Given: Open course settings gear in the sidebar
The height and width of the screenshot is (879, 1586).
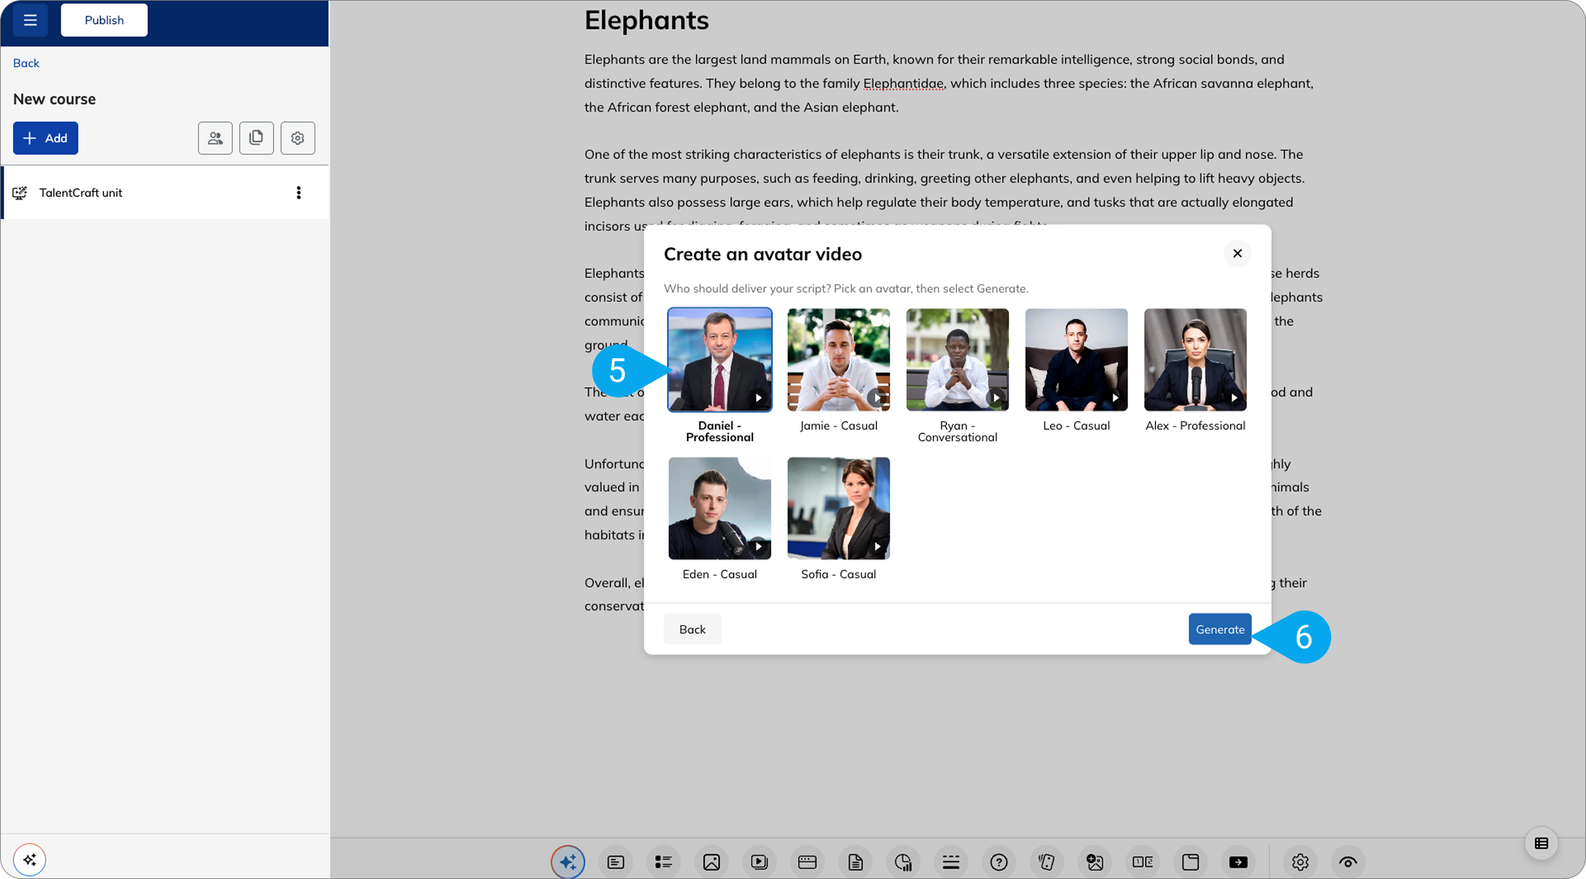Looking at the screenshot, I should pos(298,138).
